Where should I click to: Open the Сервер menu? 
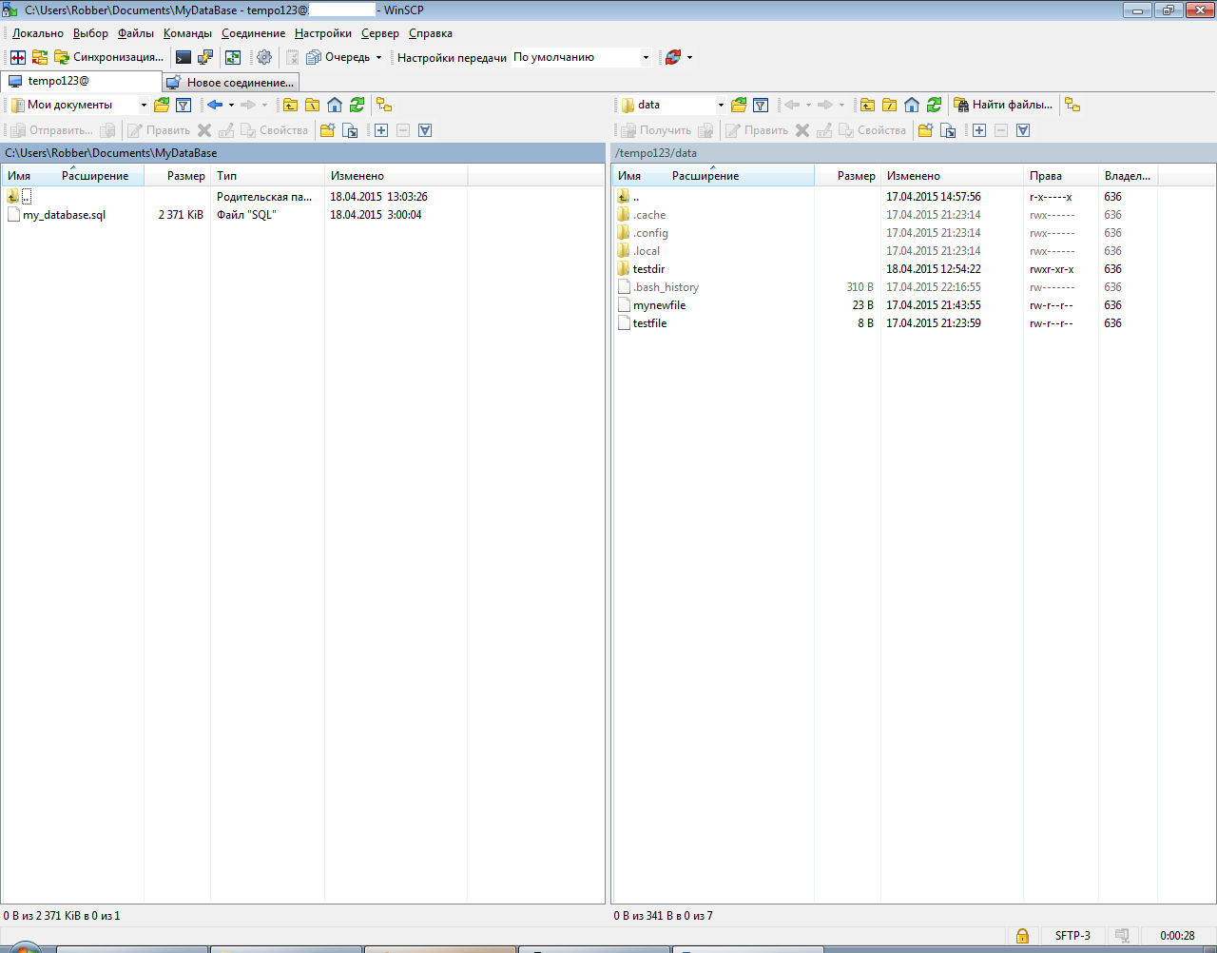click(380, 33)
